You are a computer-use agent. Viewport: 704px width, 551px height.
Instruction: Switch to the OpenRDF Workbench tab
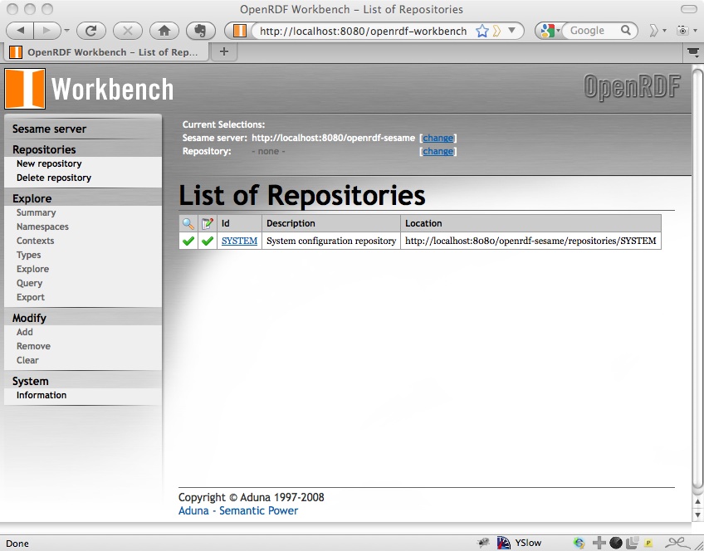106,52
